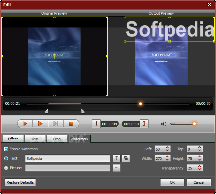Toggle the Enable watermark checkbox

point(6,149)
